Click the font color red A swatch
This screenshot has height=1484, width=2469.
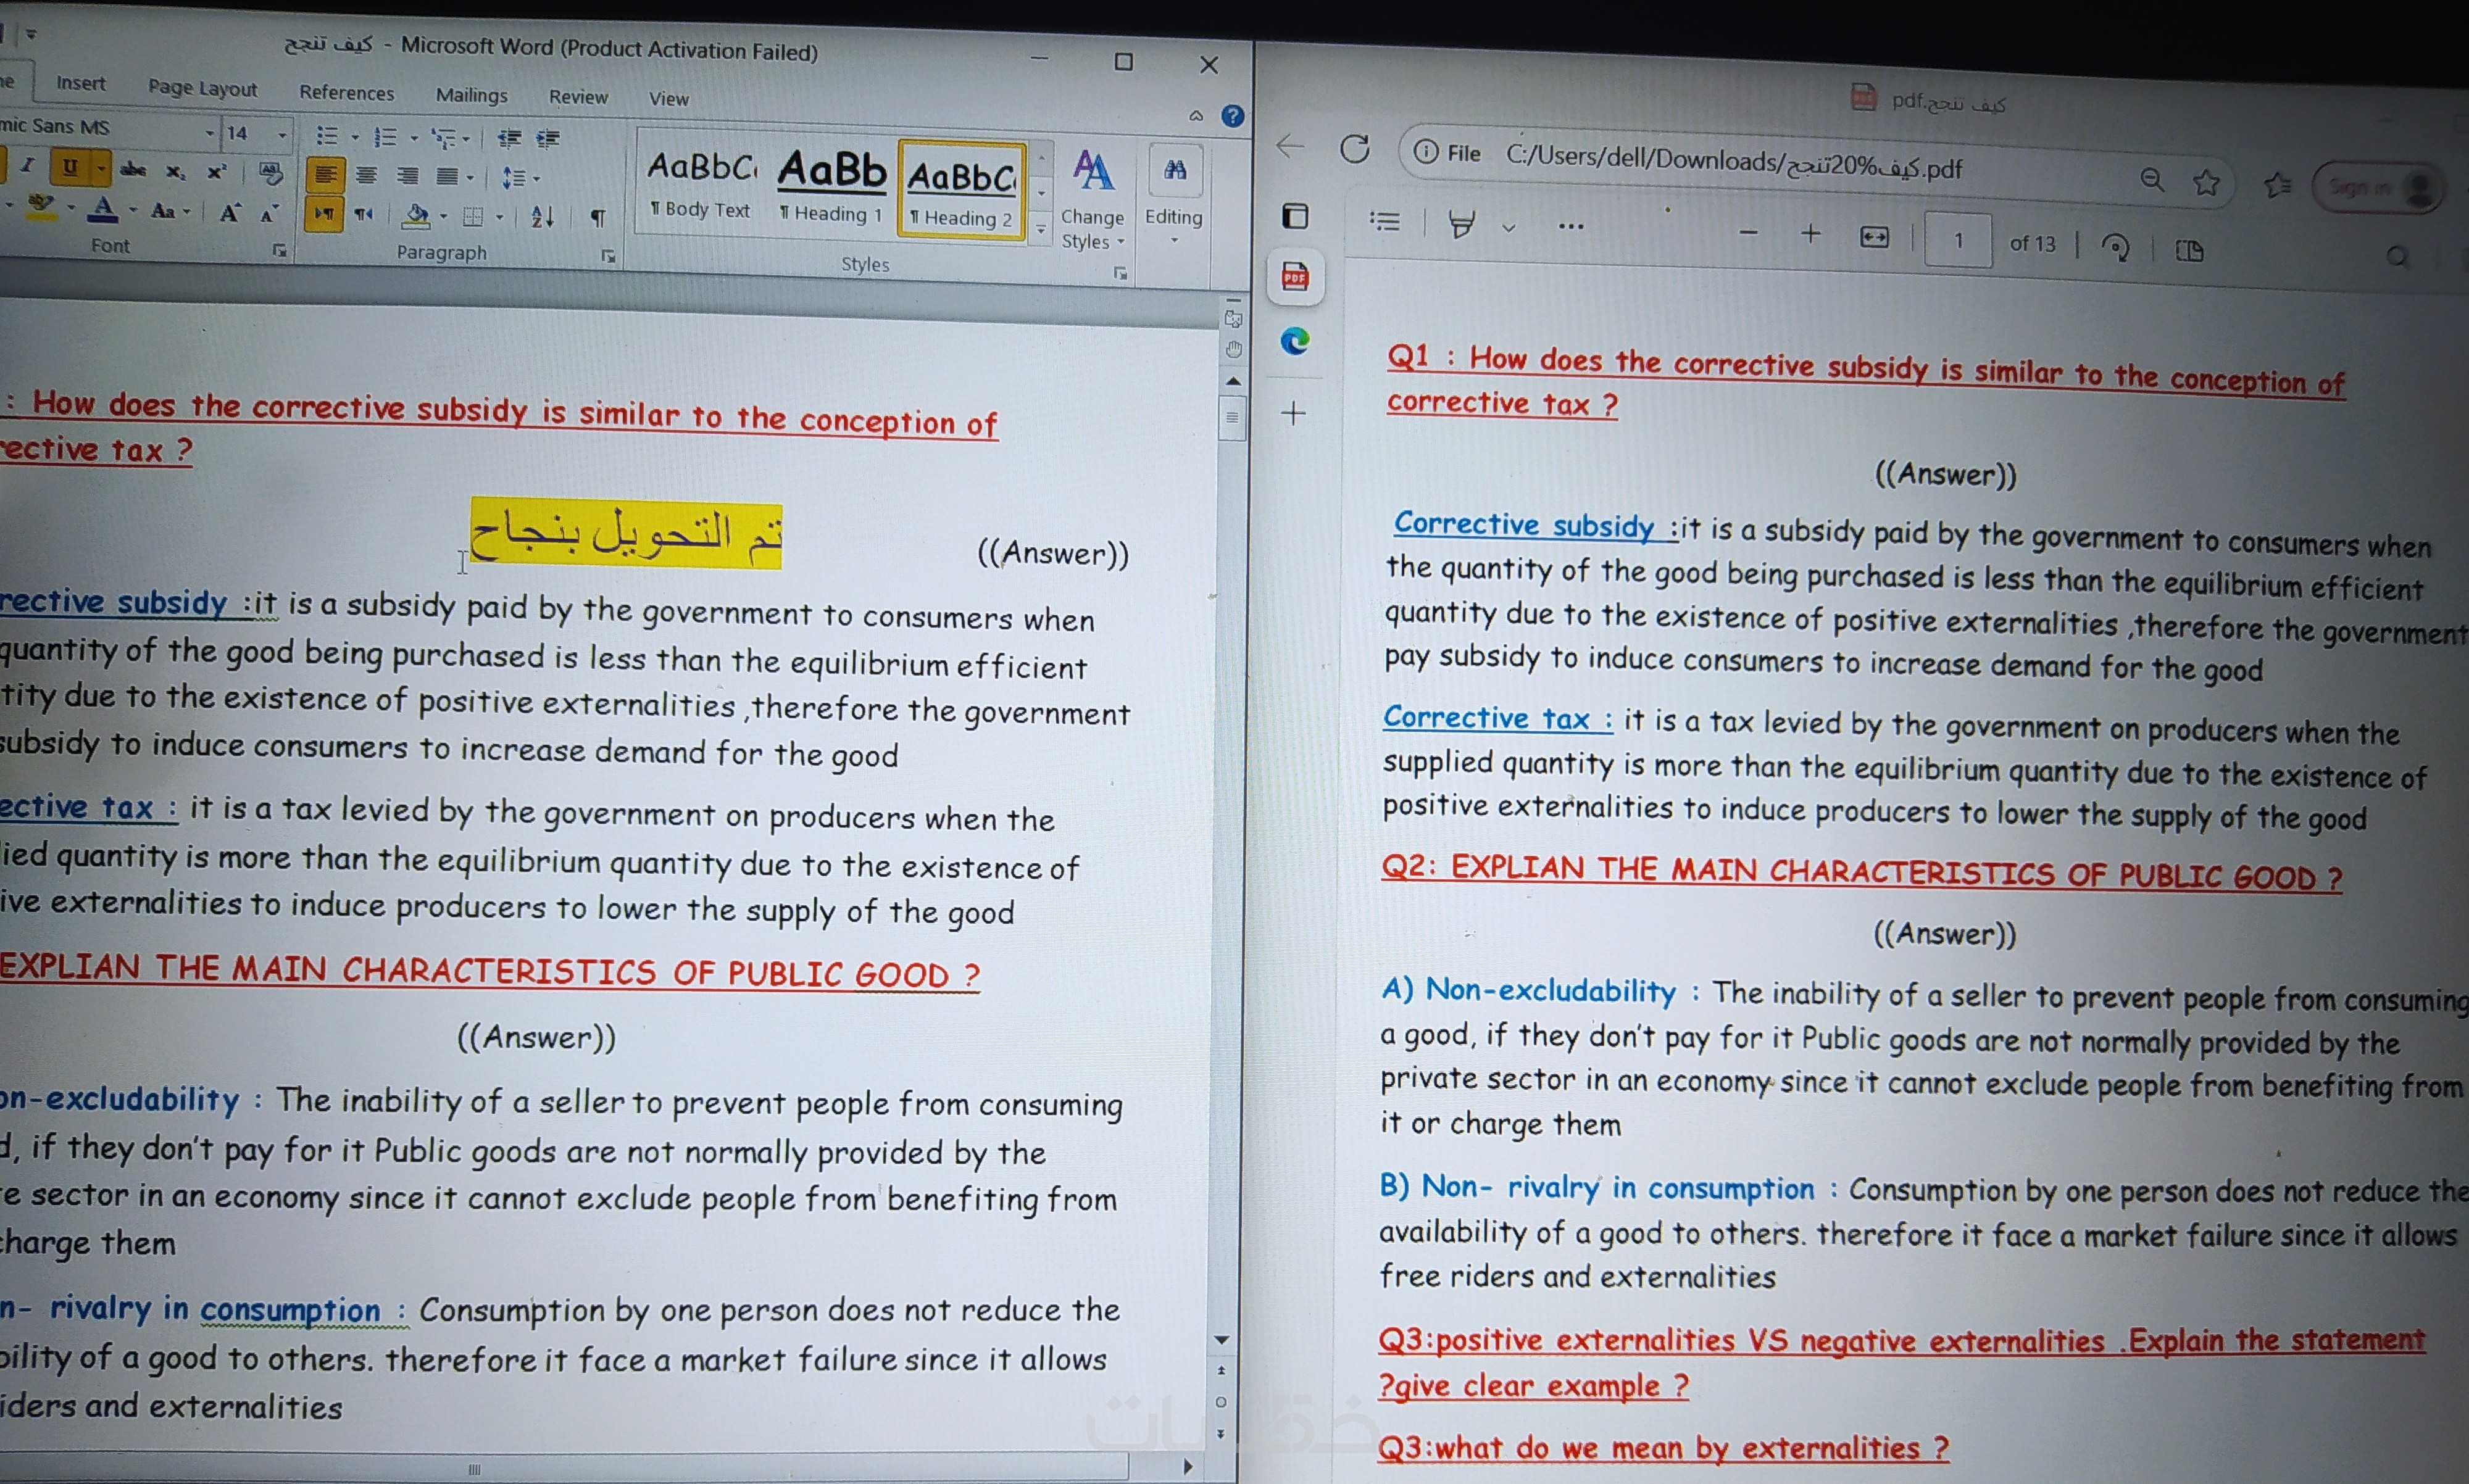pos(102,208)
